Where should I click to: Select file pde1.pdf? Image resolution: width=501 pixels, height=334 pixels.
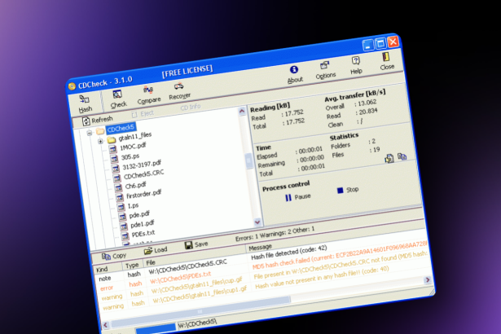(x=143, y=224)
